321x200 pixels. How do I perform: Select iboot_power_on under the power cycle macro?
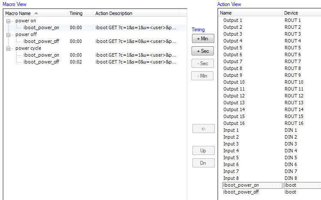coord(41,55)
